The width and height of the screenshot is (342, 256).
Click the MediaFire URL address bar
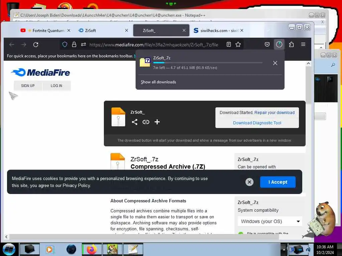[154, 45]
